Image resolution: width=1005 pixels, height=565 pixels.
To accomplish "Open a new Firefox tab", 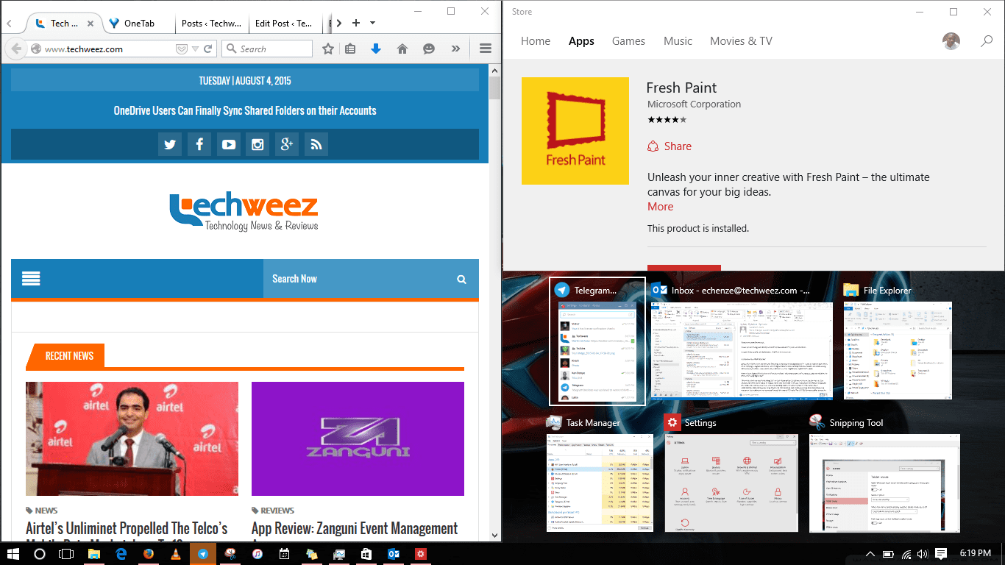I will (356, 23).
